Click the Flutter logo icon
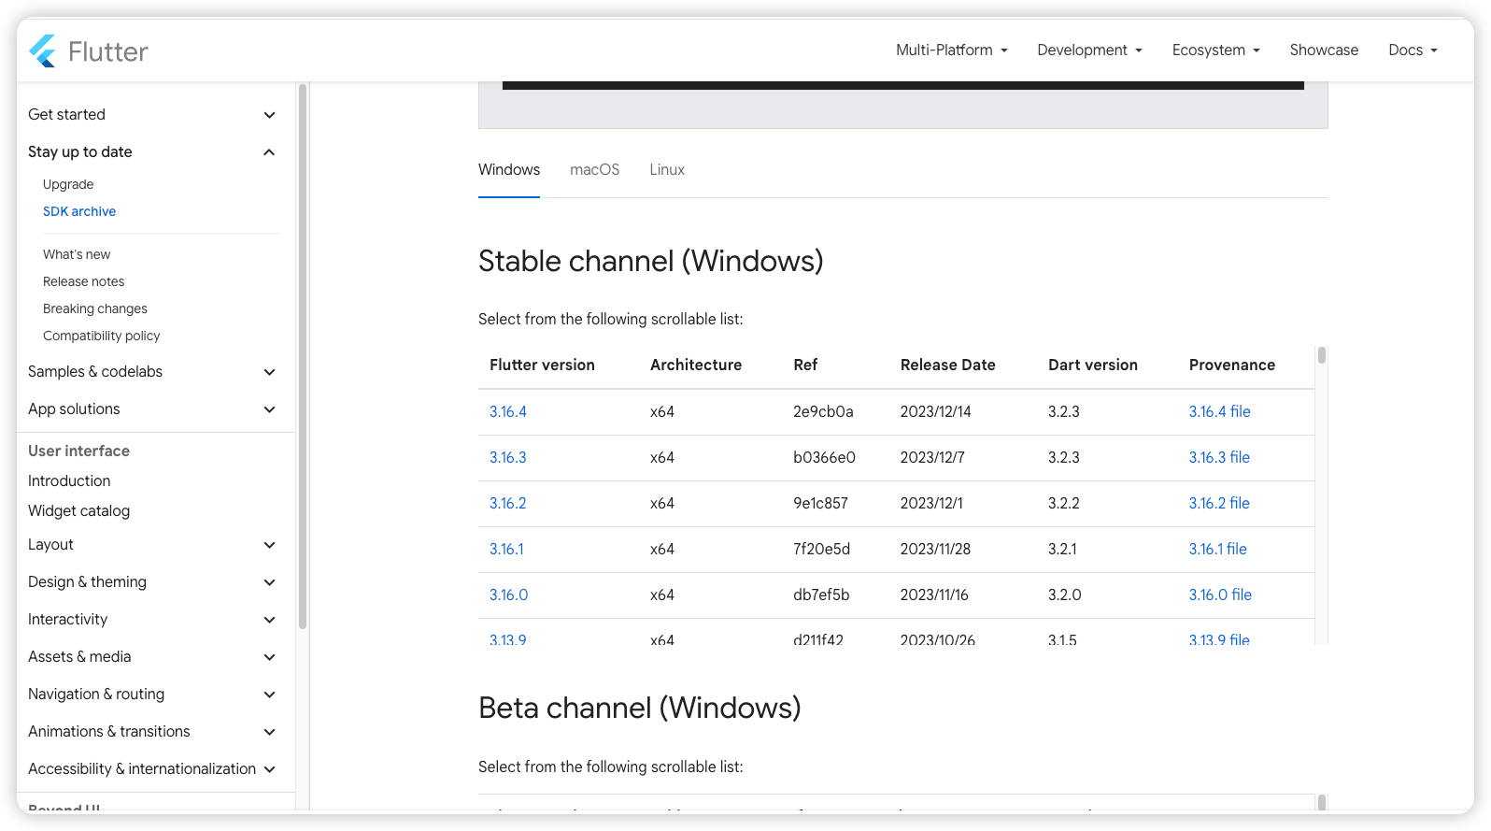The image size is (1491, 831). click(x=43, y=51)
